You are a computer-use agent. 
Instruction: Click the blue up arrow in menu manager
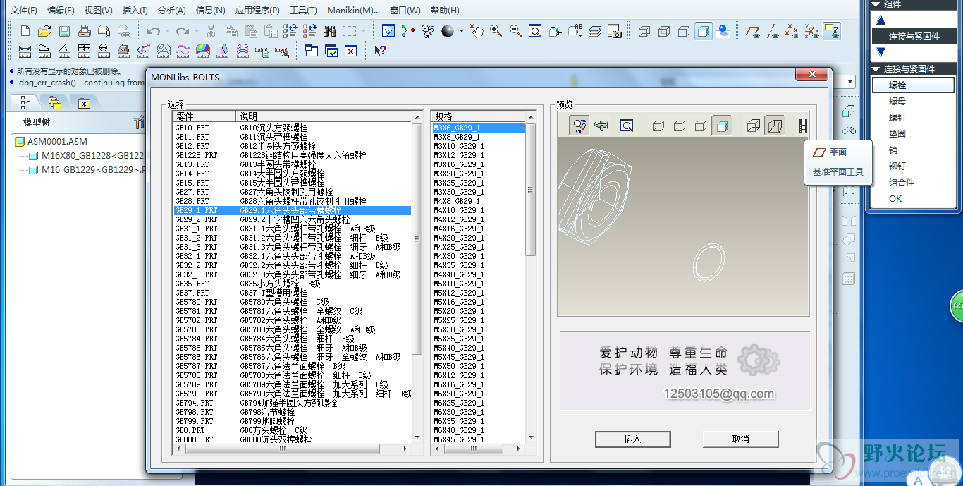pyautogui.click(x=881, y=20)
